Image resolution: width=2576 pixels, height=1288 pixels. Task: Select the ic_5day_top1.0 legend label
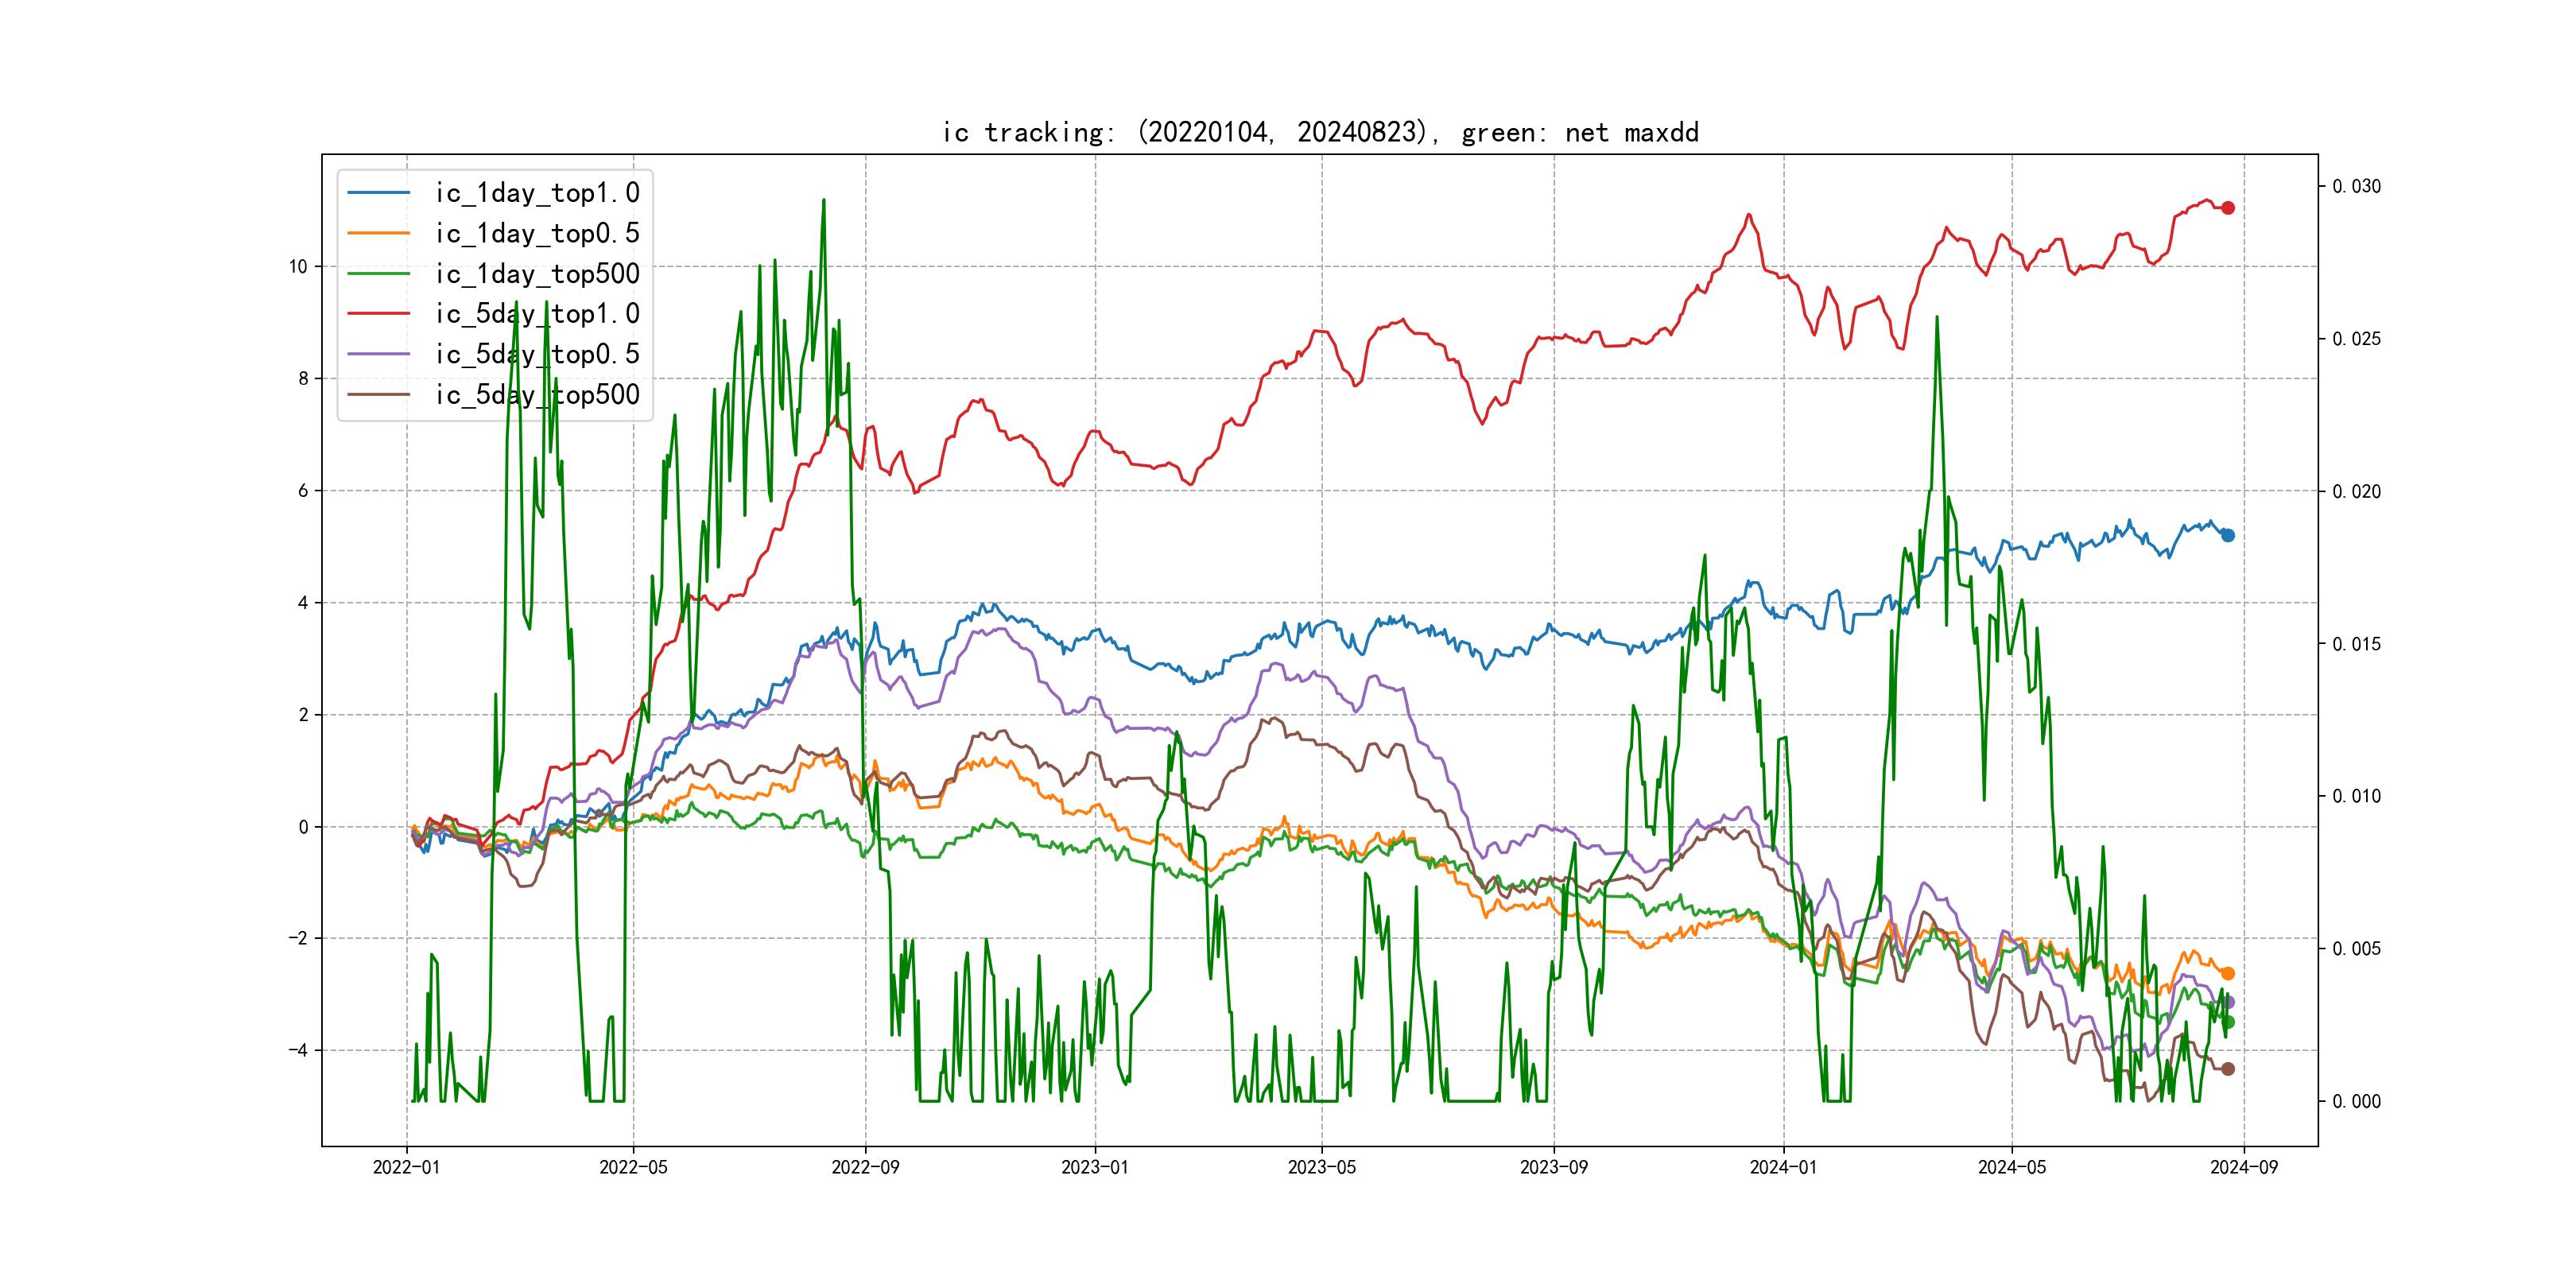pyautogui.click(x=537, y=314)
